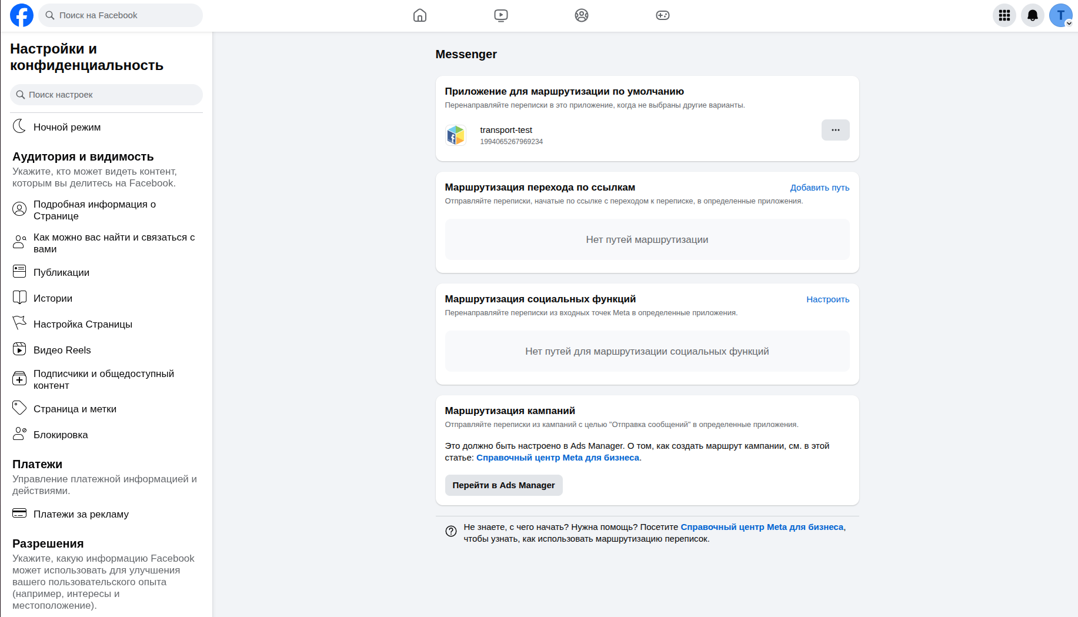The height and width of the screenshot is (617, 1078).
Task: Click the transport-test app icon
Action: 456,135
